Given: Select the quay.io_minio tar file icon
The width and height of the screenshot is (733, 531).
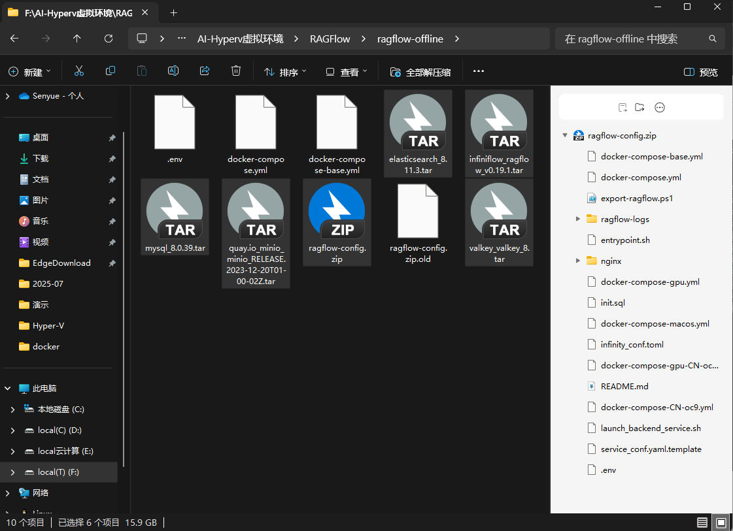Looking at the screenshot, I should coord(256,211).
